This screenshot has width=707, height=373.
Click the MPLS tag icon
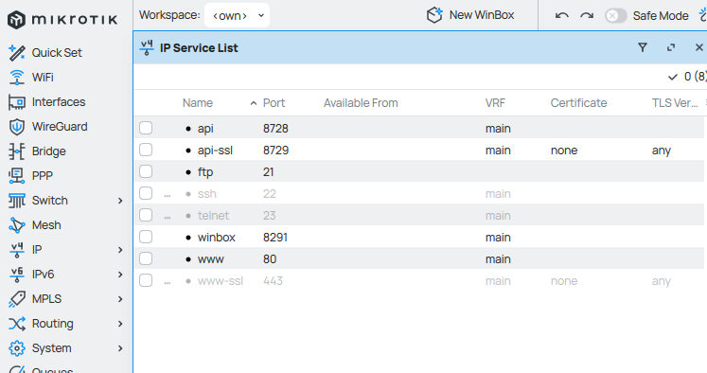point(17,299)
